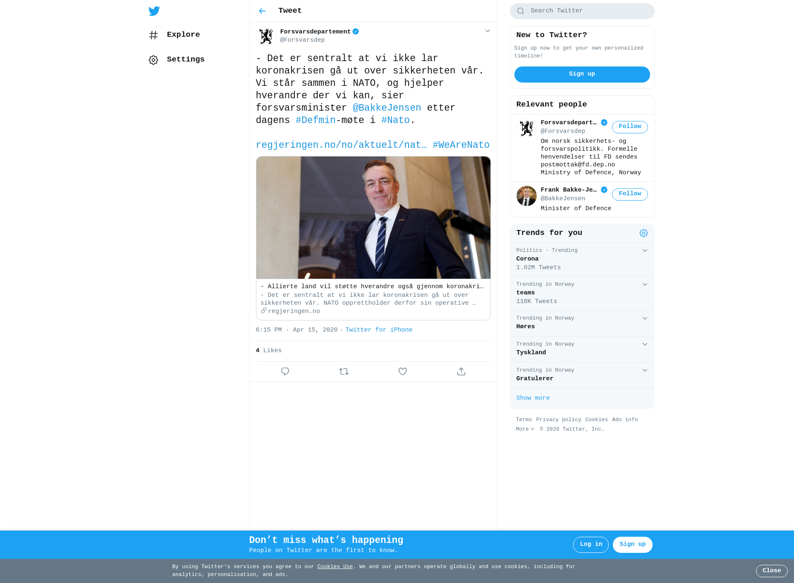
Task: Open Forsvarsdepartement profile avatar in tweet header
Action: tap(266, 36)
